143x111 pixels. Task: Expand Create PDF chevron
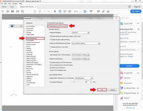click(x=138, y=73)
